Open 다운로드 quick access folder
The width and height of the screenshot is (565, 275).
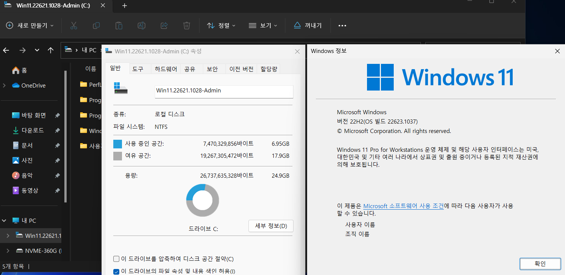pos(28,130)
